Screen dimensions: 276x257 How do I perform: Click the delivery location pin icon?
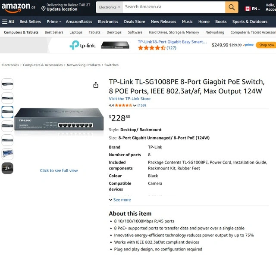coord(44,8)
